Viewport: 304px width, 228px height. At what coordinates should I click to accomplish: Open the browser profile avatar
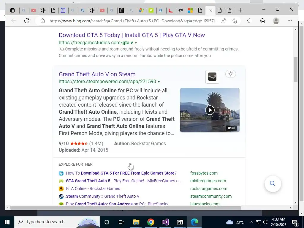click(276, 21)
